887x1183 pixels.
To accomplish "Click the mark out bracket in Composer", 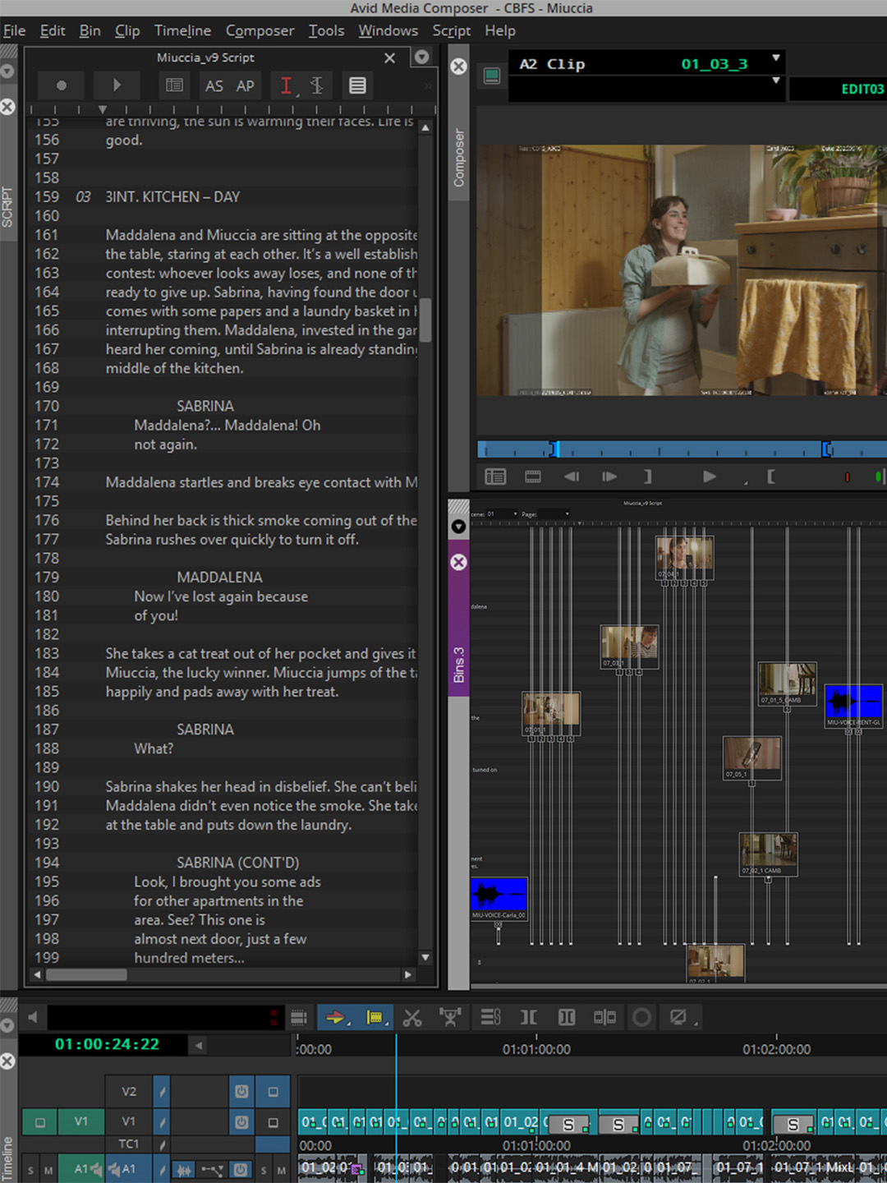I will (x=647, y=476).
